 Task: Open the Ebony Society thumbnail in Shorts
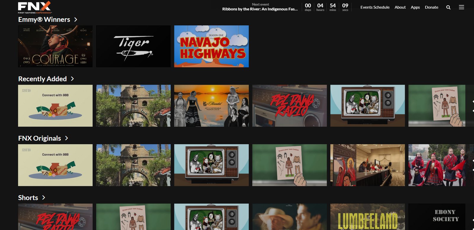point(437,217)
